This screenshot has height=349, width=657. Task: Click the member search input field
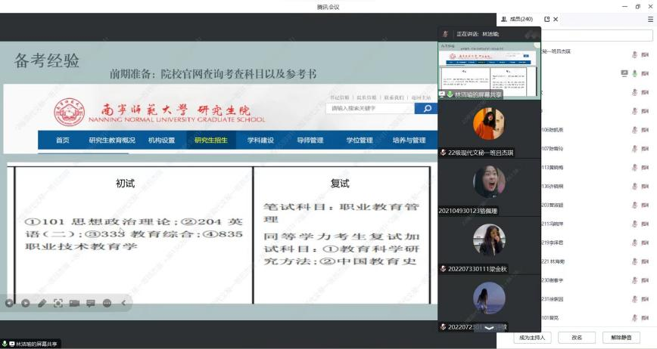tap(596, 36)
